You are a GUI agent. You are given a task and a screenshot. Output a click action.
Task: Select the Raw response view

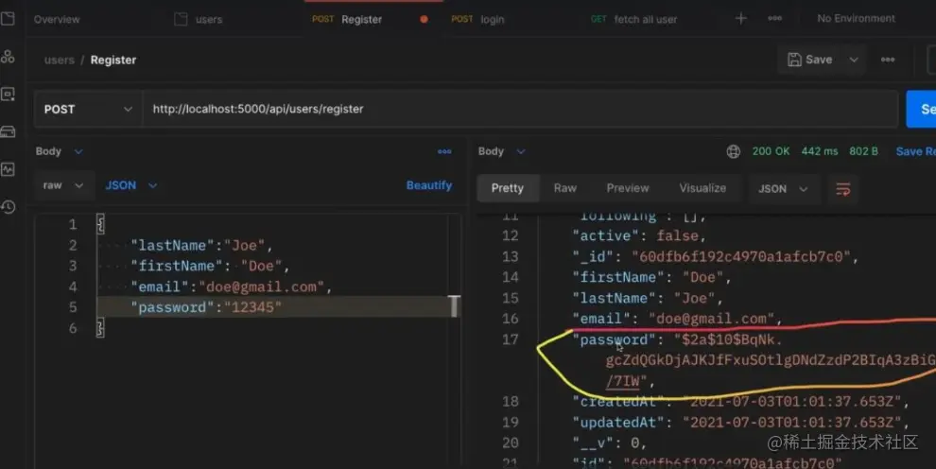tap(564, 188)
